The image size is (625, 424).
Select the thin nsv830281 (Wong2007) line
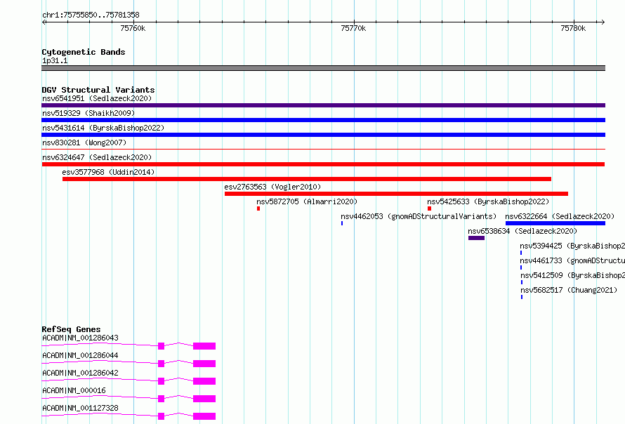[323, 150]
